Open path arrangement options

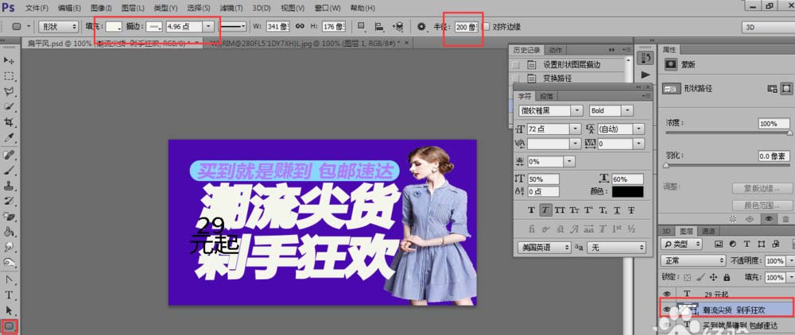tap(397, 26)
